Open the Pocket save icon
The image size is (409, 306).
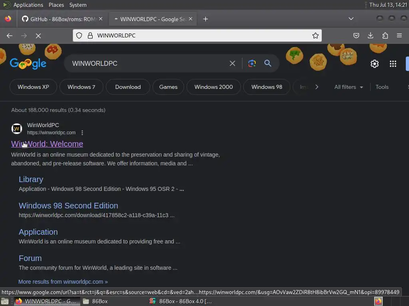point(356,35)
